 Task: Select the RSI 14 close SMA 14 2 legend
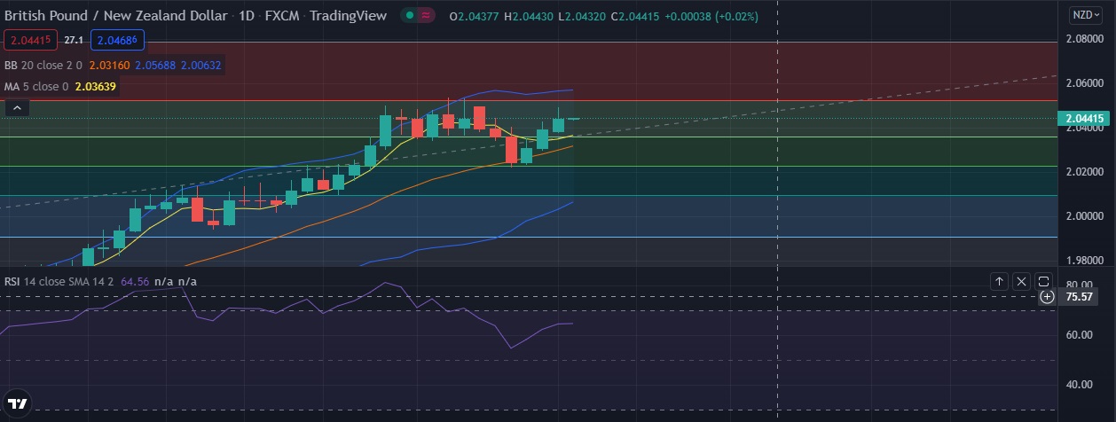(x=58, y=281)
